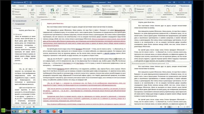Click the zoom slider handle in status bar
This screenshot has width=204, height=114.
(x=178, y=107)
